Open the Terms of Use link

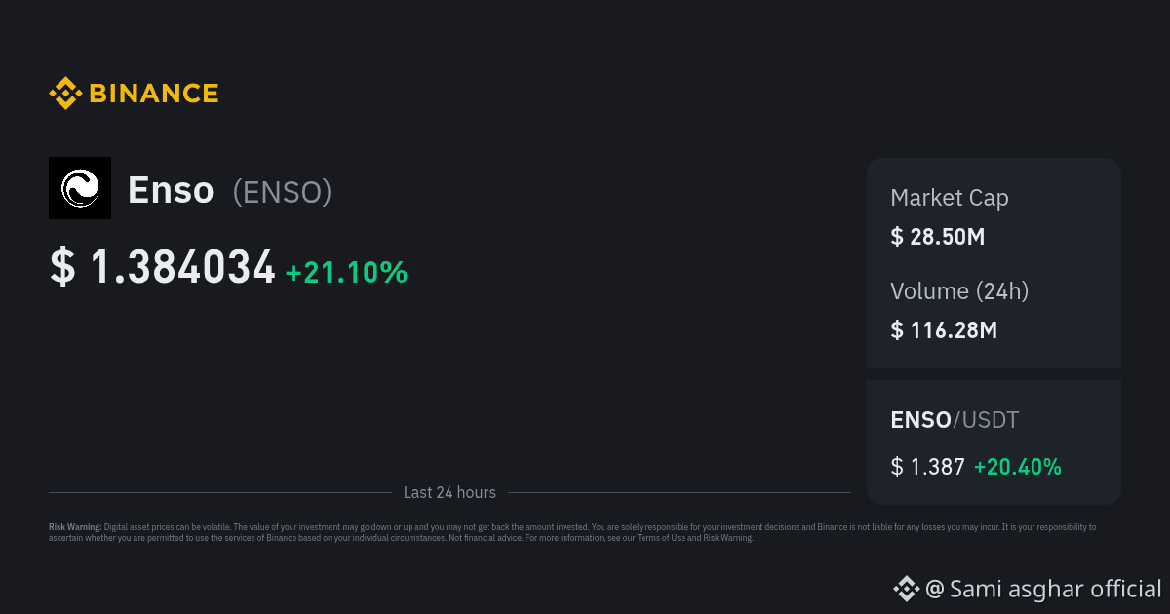click(x=658, y=537)
